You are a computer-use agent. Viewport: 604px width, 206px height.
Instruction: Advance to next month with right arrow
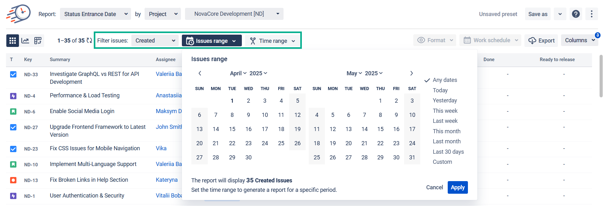pyautogui.click(x=411, y=73)
